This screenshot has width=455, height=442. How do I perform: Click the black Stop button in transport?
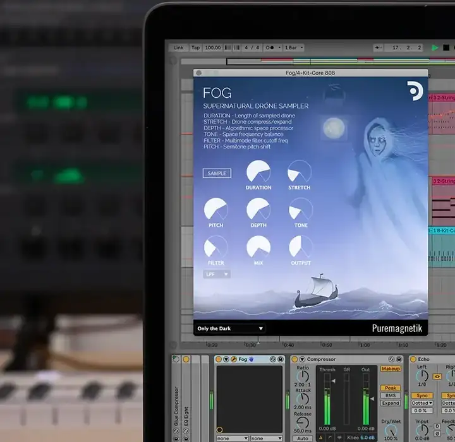pos(446,47)
